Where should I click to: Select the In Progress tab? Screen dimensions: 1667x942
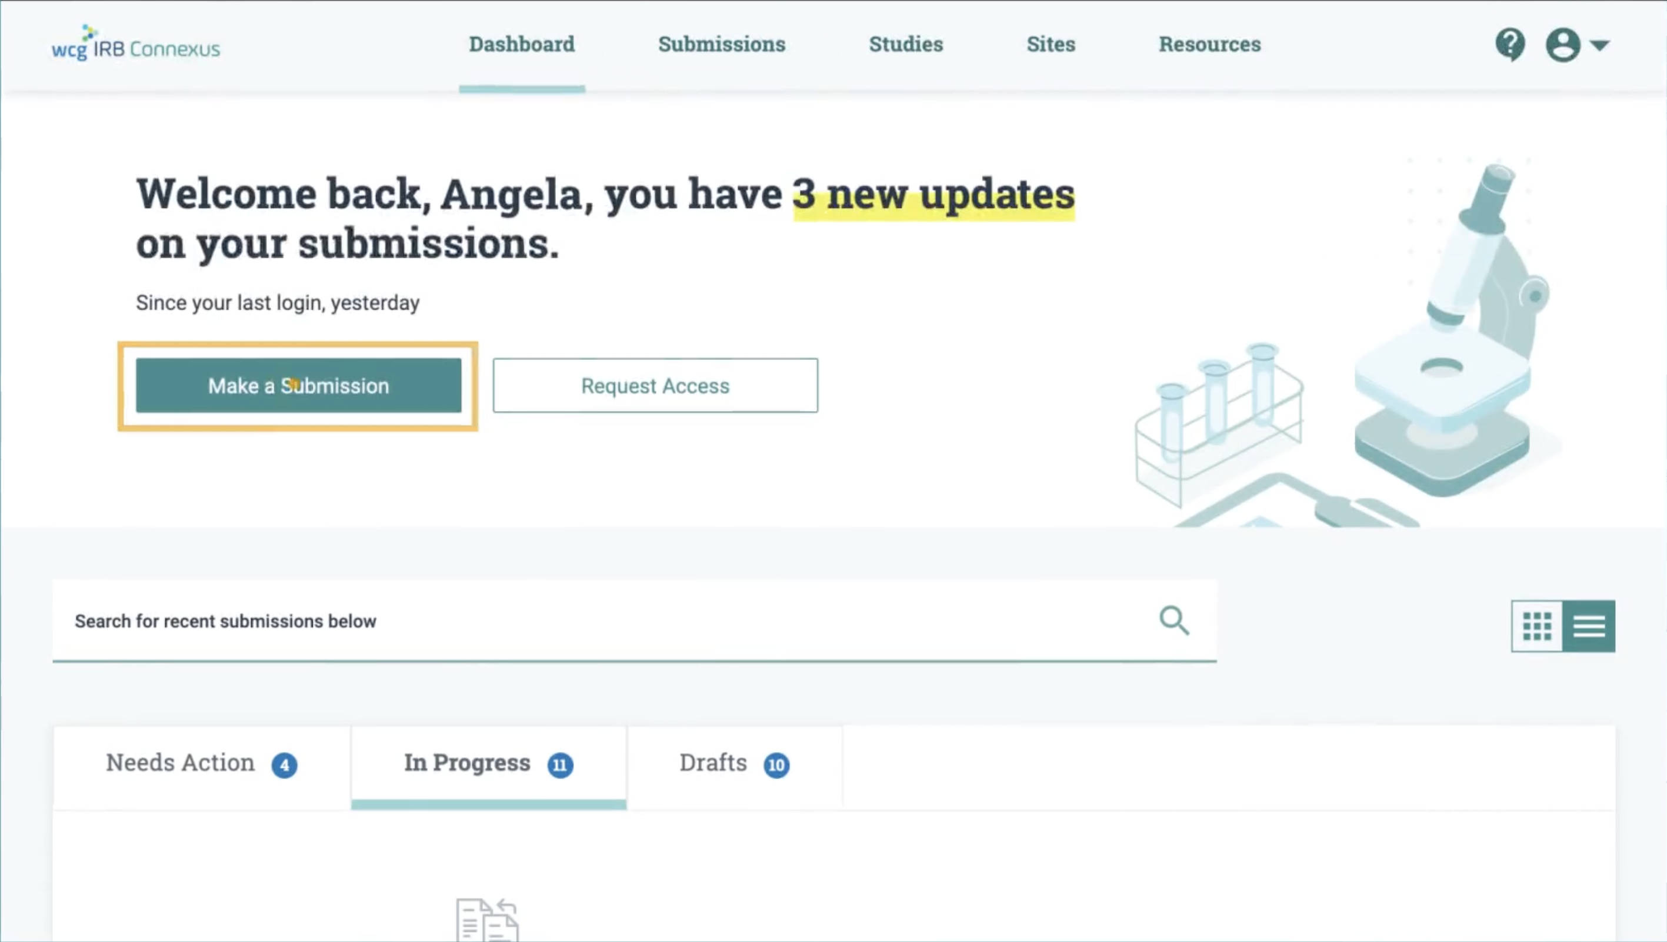click(467, 763)
